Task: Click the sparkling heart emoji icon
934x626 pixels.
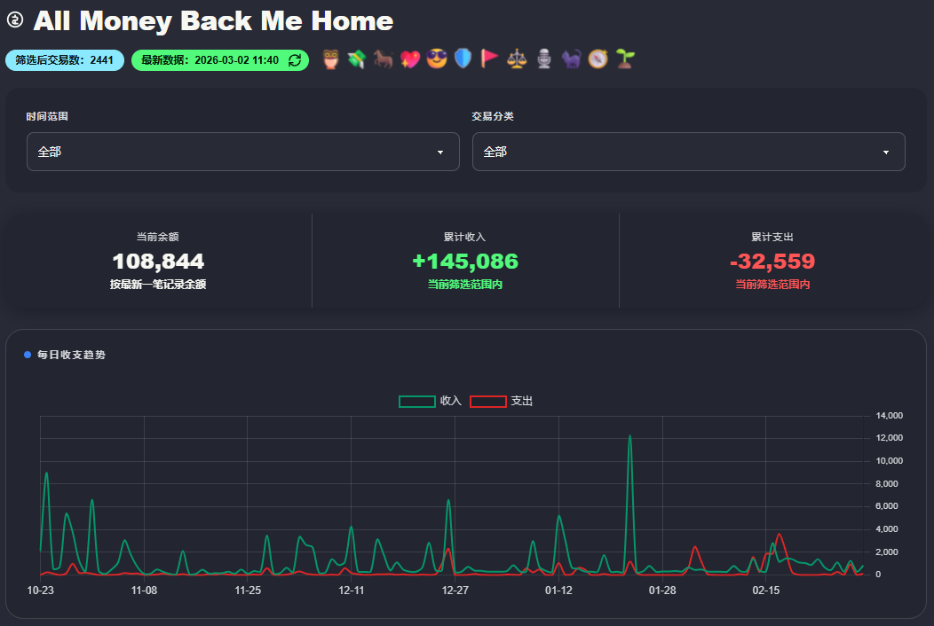Action: tap(410, 59)
